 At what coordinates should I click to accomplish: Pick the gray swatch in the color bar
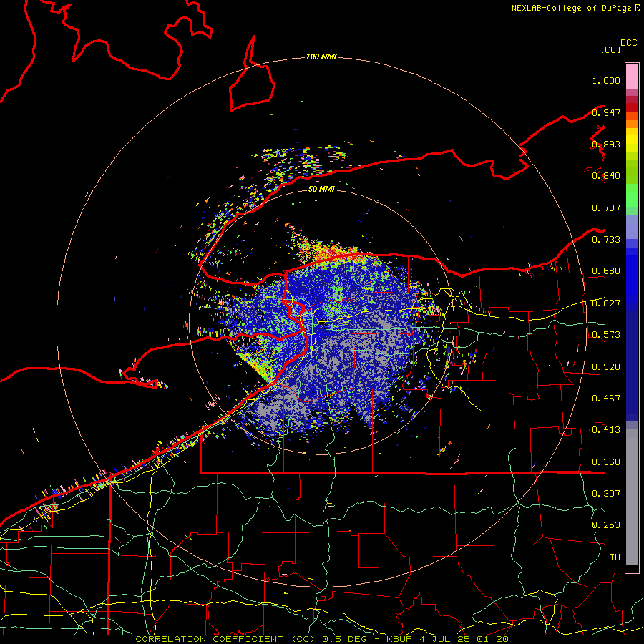tap(632, 497)
